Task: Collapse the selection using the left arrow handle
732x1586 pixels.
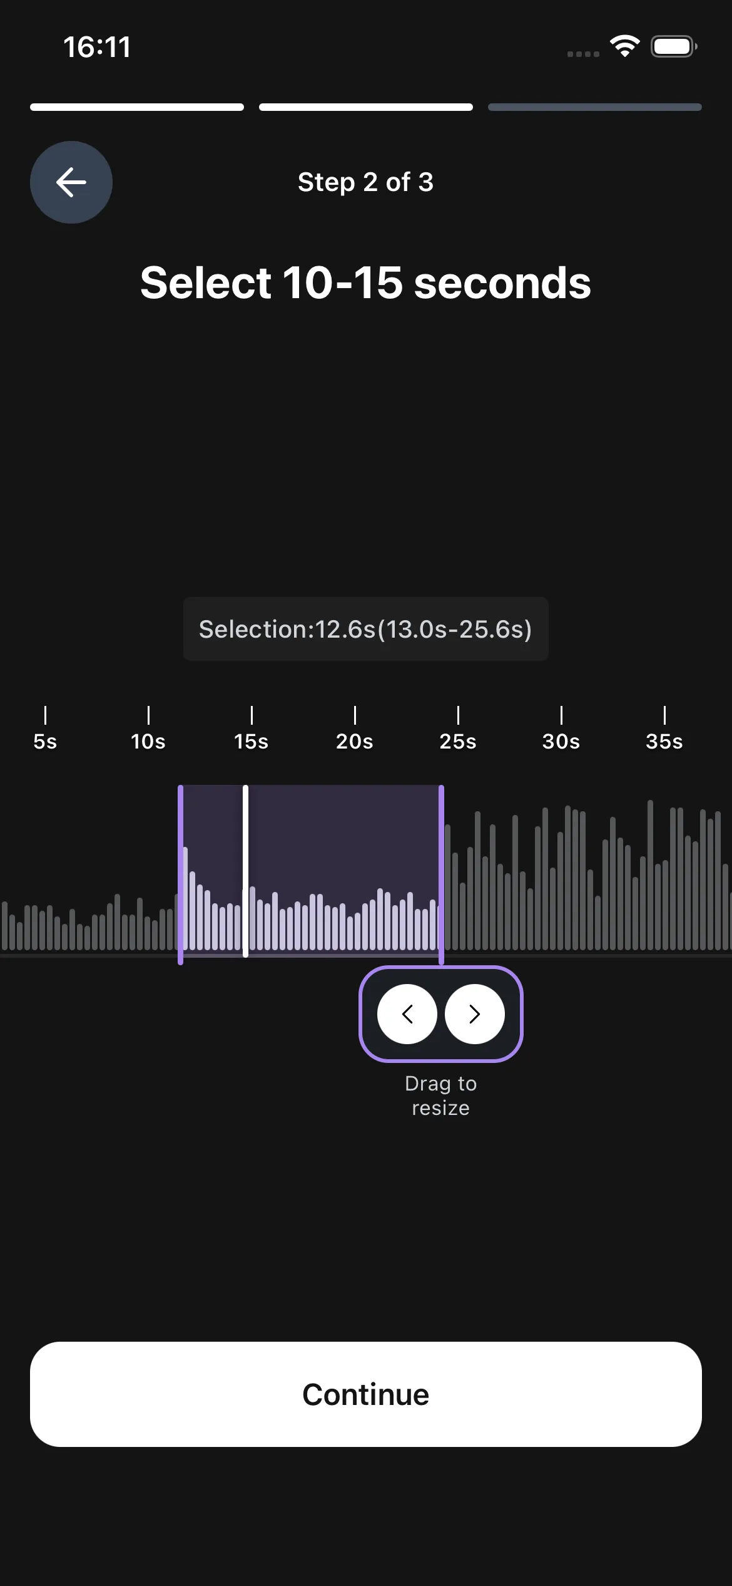Action: pyautogui.click(x=409, y=1013)
